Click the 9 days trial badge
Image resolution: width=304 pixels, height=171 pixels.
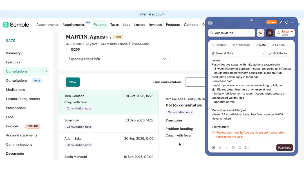tap(271, 22)
